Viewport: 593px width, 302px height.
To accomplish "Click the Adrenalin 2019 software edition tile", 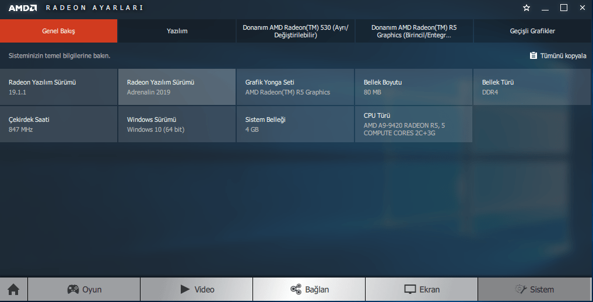I will [177, 87].
